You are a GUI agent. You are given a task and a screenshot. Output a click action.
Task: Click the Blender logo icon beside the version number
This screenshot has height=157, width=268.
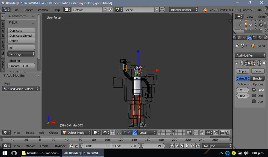(205, 10)
